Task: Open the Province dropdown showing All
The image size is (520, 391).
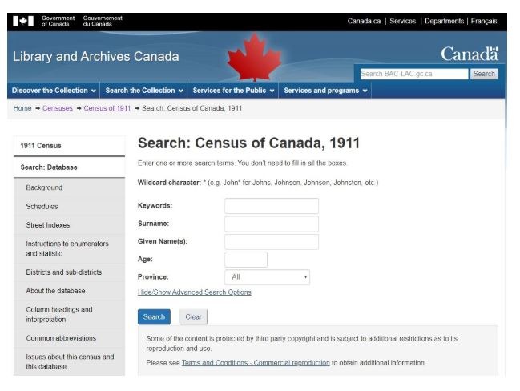Action: click(x=268, y=277)
